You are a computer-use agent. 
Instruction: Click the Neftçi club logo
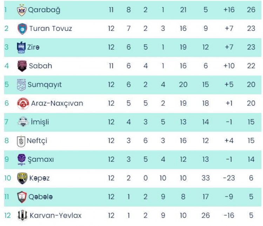(x=21, y=141)
